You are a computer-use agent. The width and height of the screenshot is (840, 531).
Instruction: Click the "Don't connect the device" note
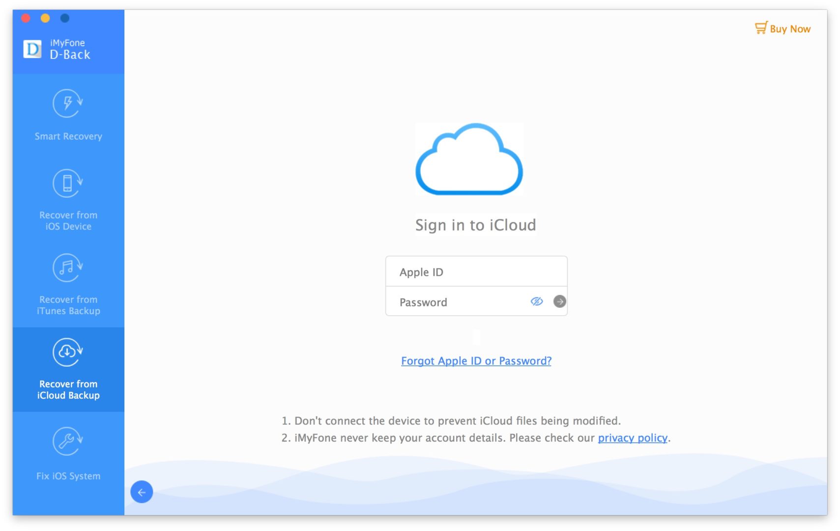tap(451, 421)
